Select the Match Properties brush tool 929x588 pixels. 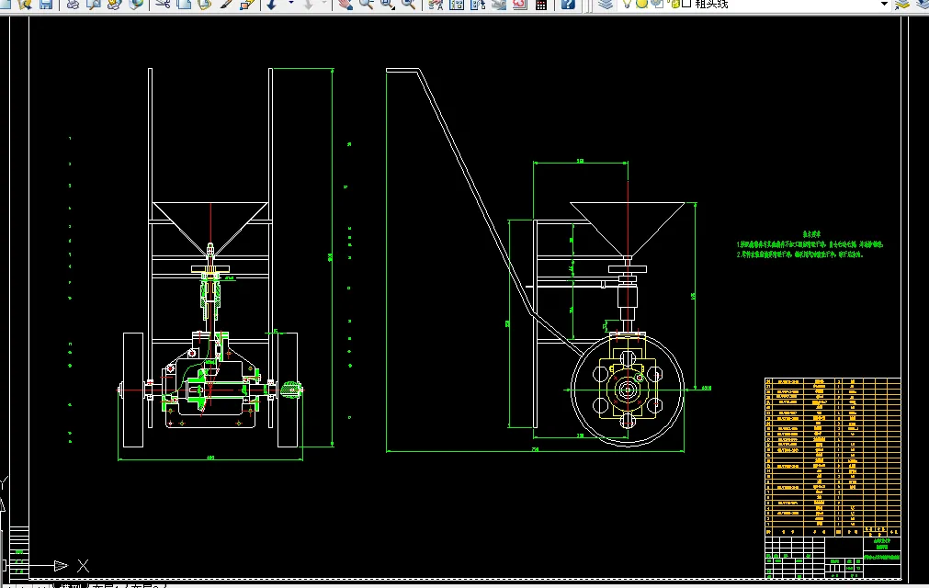coord(226,4)
